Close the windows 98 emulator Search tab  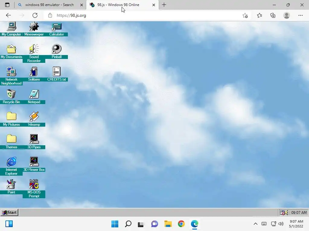(81, 5)
